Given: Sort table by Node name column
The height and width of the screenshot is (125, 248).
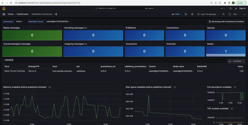Looking at the screenshot, I should pos(178,66).
